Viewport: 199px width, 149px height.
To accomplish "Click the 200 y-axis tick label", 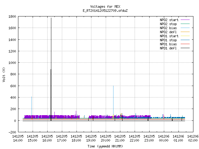I will pos(13,109).
